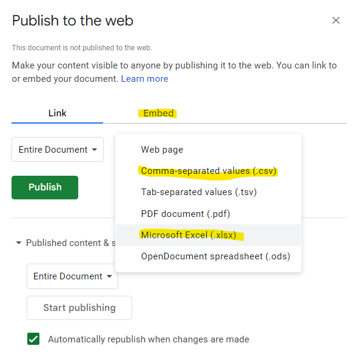
Task: Open the top Entire Document dropdown
Action: pyautogui.click(x=58, y=149)
